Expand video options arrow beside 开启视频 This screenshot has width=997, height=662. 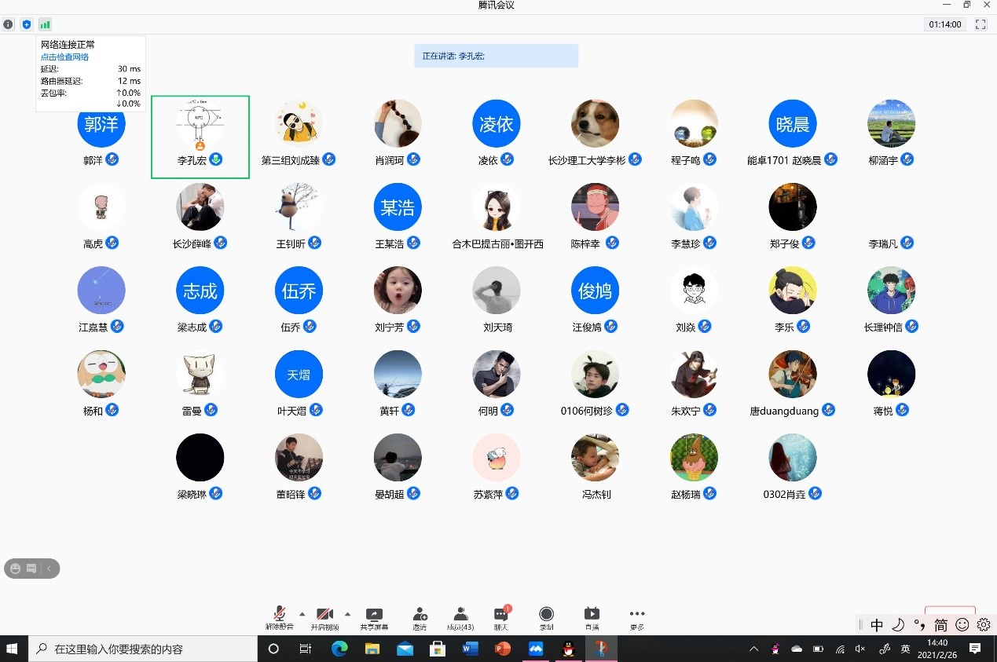[347, 613]
